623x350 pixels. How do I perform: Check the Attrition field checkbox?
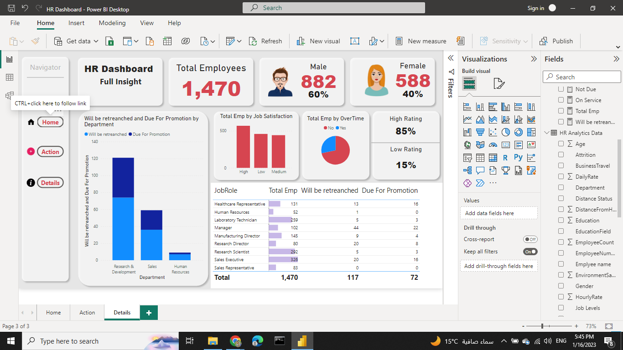click(x=561, y=154)
